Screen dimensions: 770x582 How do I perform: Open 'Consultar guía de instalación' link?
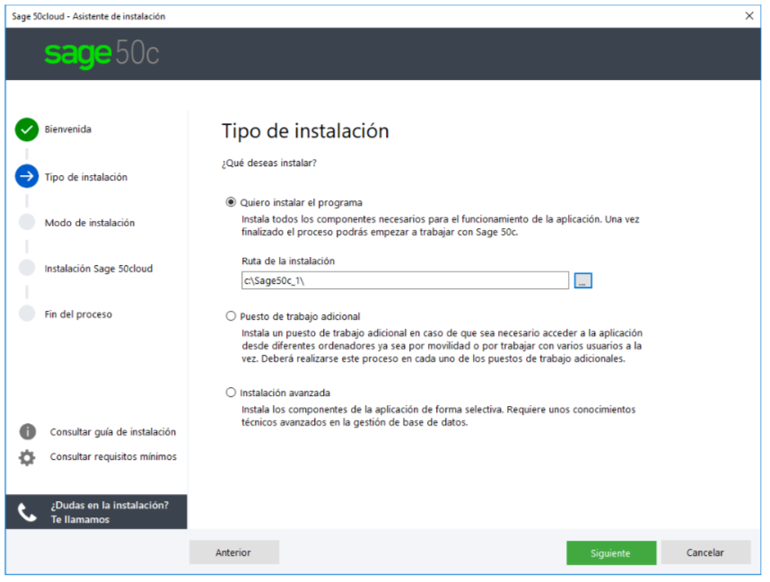pos(113,432)
